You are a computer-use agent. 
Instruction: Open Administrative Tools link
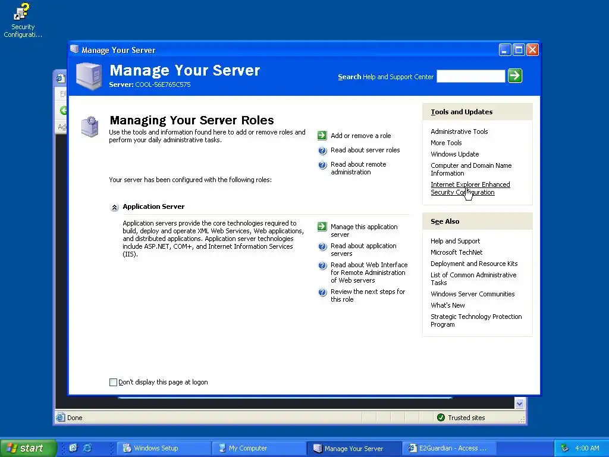click(459, 132)
